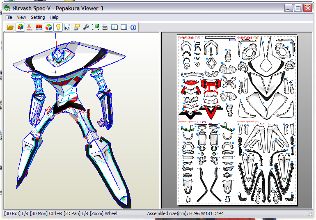This screenshot has height=220, width=316.
Task: Click the Nirvash Spec-V (B) pattern page
Action: (x=266, y=78)
